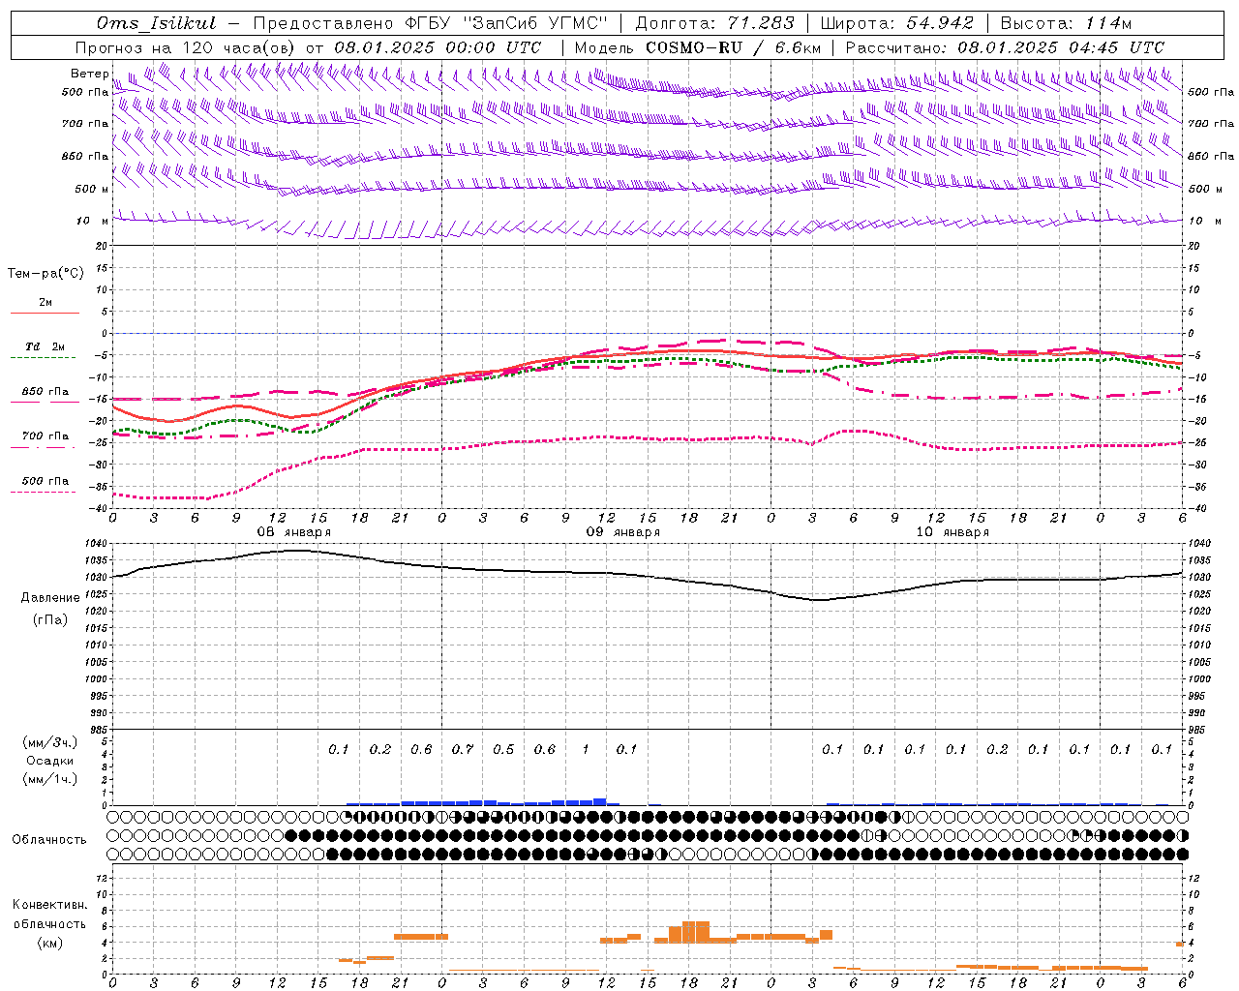Select 'Прогноз на 120 часа(ов)' forecast text
This screenshot has height=991, width=1239.
[x=187, y=47]
